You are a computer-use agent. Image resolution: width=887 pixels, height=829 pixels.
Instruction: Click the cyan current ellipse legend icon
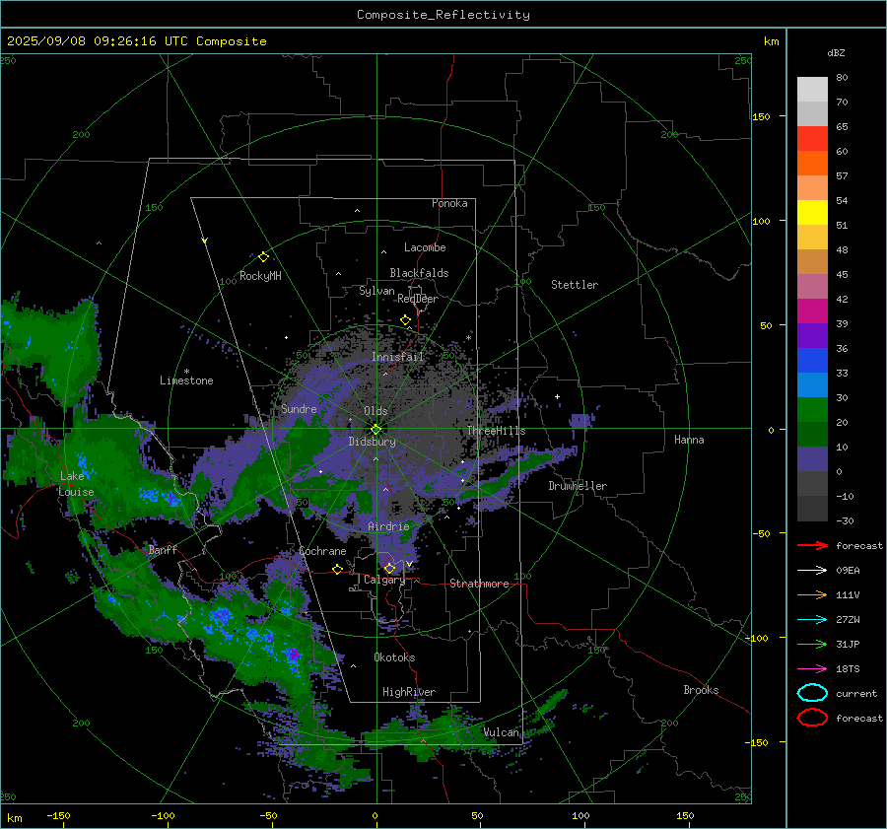(x=812, y=693)
